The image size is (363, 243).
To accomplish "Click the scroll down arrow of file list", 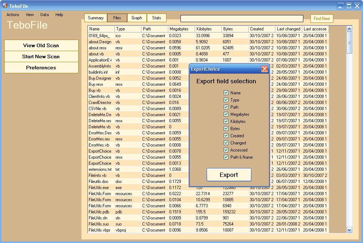I will coord(349,230).
